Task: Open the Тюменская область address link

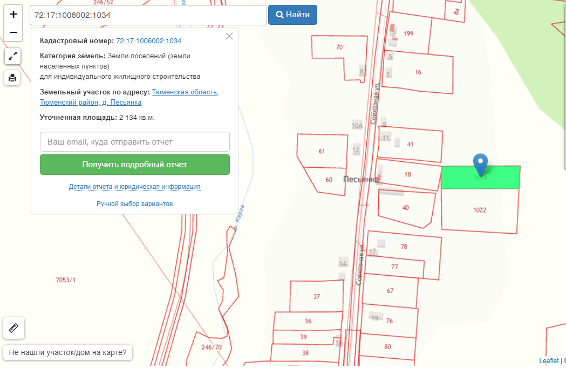Action: (x=185, y=92)
